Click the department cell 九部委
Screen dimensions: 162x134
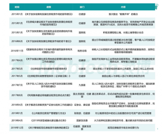(x=82, y=85)
